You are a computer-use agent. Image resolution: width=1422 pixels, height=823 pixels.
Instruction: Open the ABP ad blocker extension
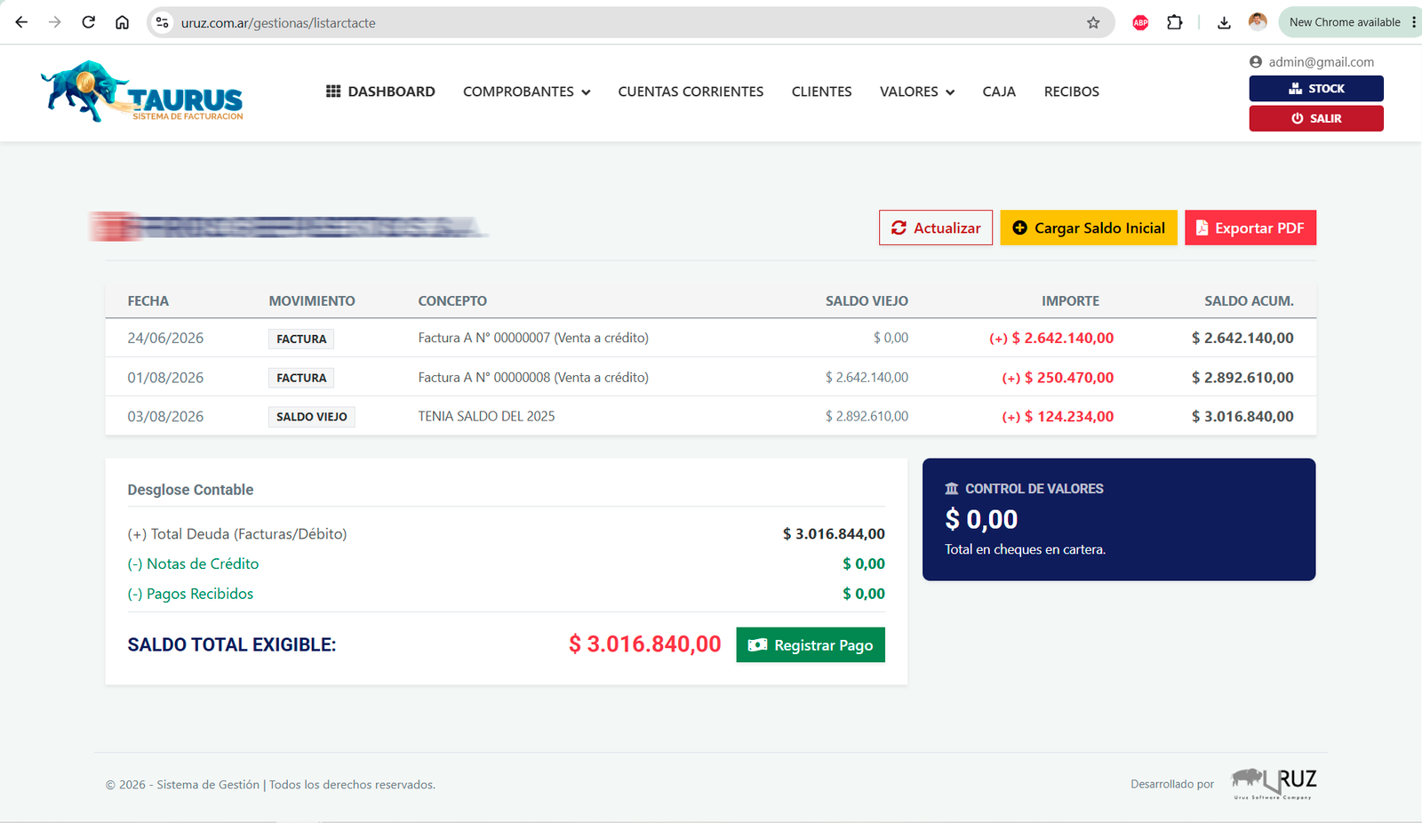[1140, 22]
